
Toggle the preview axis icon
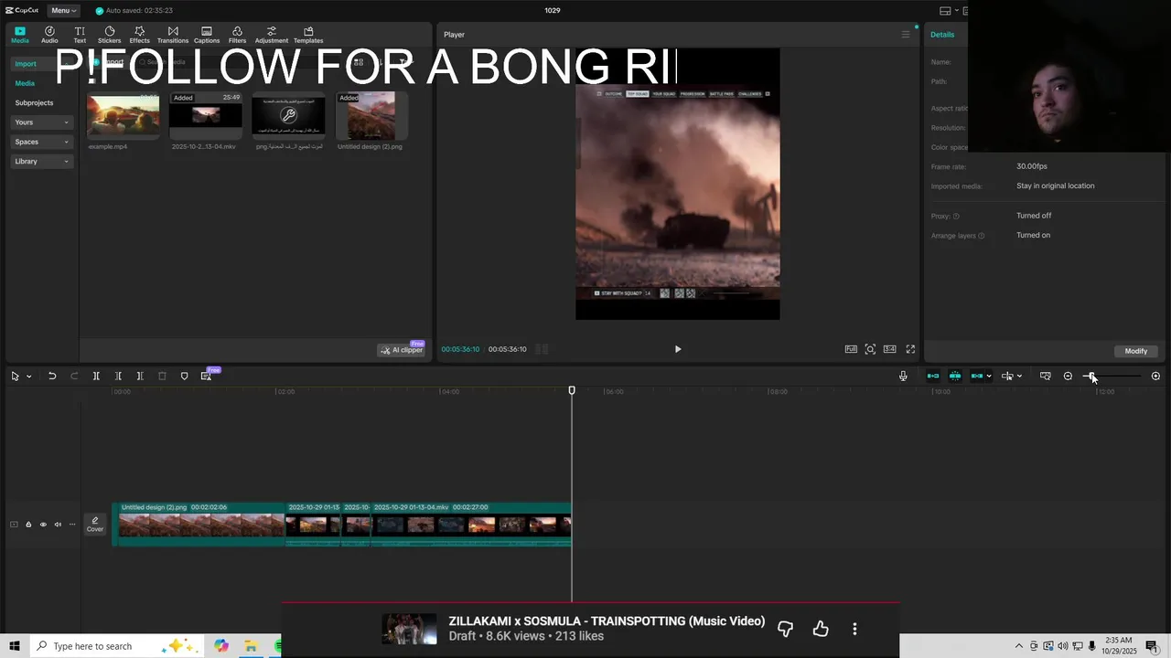pos(1007,377)
